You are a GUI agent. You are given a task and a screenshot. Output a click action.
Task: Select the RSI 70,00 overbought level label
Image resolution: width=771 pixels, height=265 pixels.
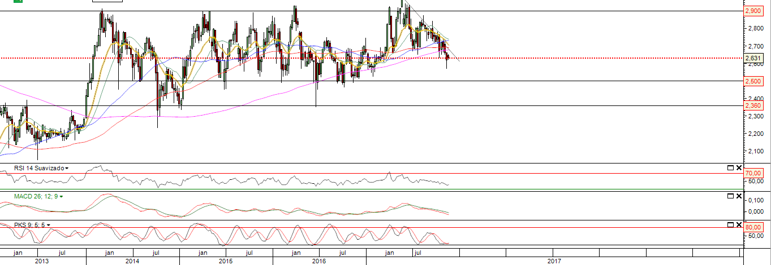tap(752, 173)
